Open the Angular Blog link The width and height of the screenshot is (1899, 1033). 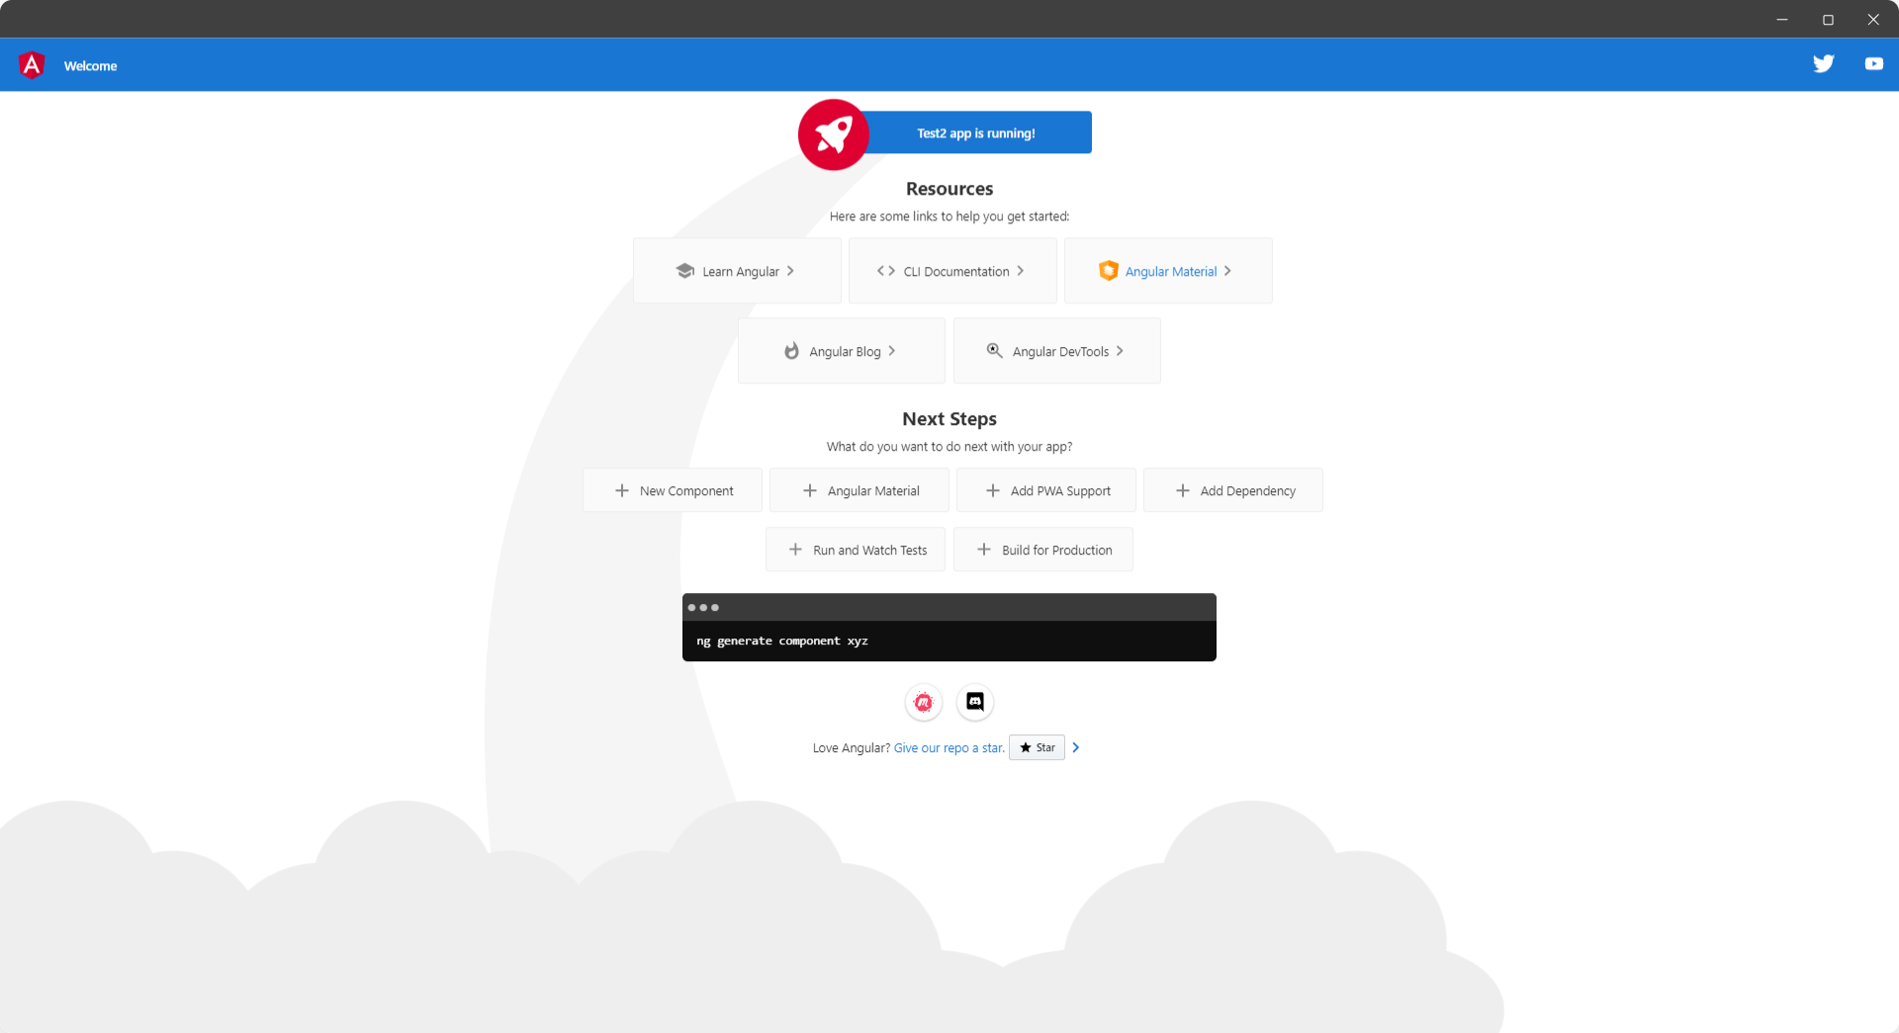click(842, 351)
